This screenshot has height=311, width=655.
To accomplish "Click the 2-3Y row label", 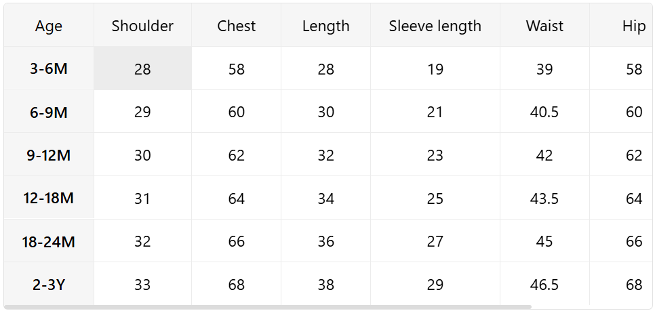I will click(49, 284).
